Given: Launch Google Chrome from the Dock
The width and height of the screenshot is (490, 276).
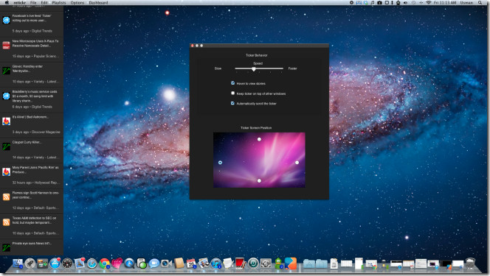Looking at the screenshot, I should [105, 263].
